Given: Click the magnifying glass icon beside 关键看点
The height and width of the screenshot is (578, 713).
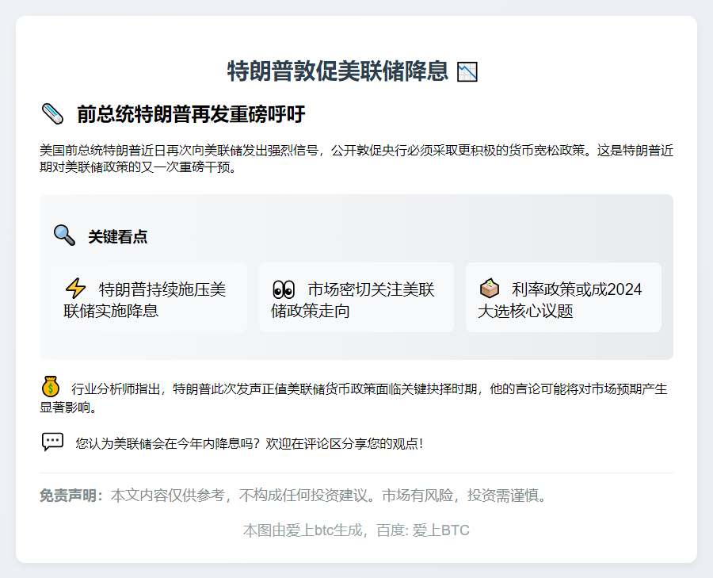Looking at the screenshot, I should (x=64, y=235).
